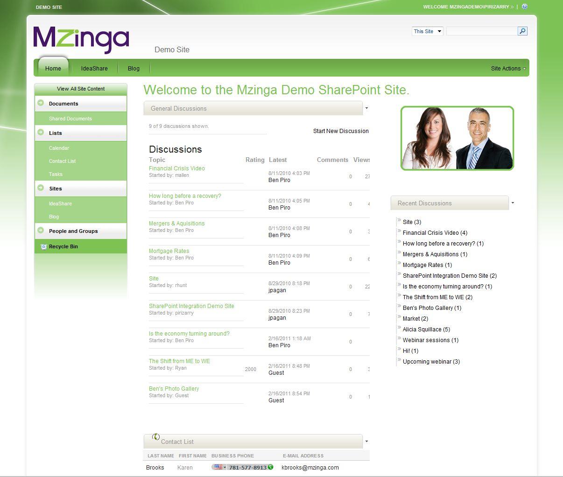Image resolution: width=563 pixels, height=477 pixels.
Task: Open the General Discussions web part menu arrow
Action: (x=366, y=108)
